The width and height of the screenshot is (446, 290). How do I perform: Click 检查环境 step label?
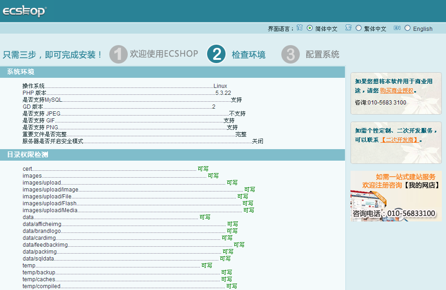[248, 55]
